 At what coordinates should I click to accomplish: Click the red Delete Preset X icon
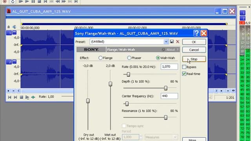(x=178, y=42)
